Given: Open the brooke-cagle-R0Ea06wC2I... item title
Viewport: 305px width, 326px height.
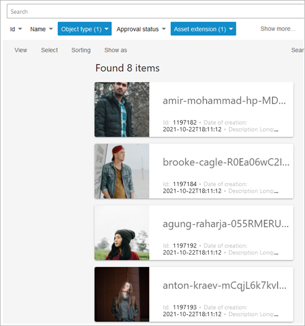Looking at the screenshot, I should 226,162.
